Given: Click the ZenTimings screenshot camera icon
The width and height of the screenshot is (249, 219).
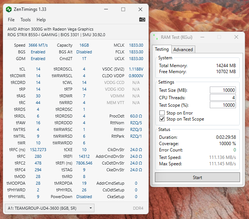Looking at the screenshot, I should [x=142, y=19].
